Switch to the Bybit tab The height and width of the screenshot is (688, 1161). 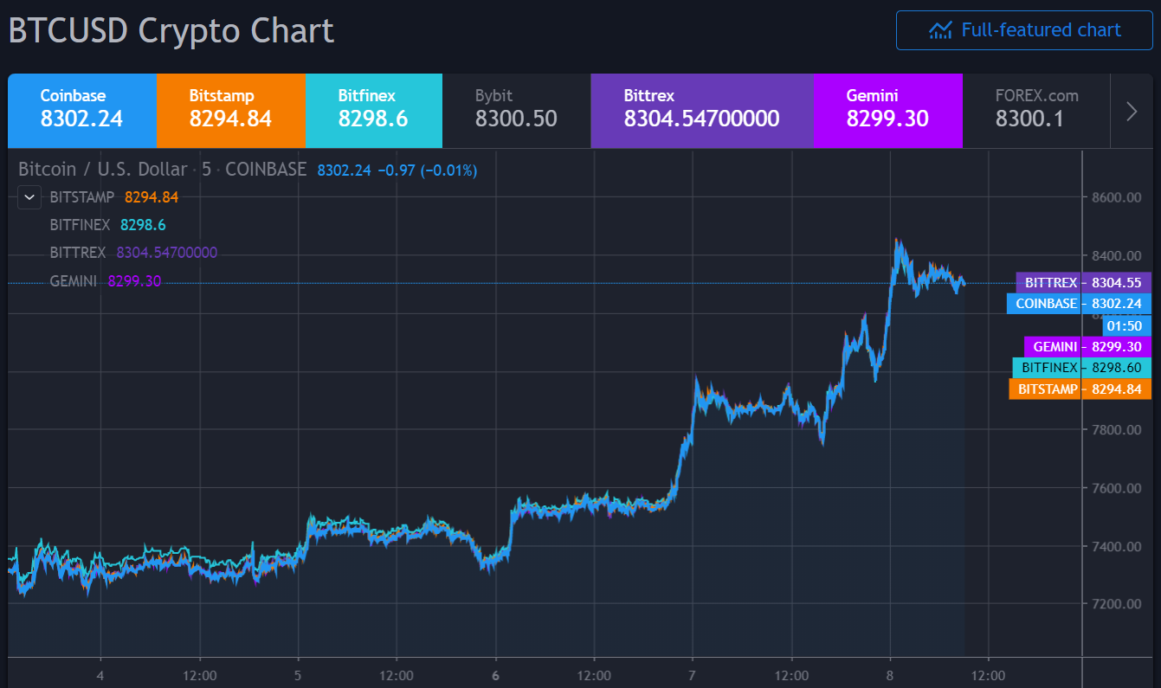click(517, 111)
